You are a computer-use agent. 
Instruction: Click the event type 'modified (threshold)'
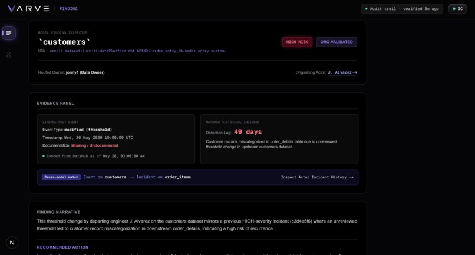tap(88, 130)
